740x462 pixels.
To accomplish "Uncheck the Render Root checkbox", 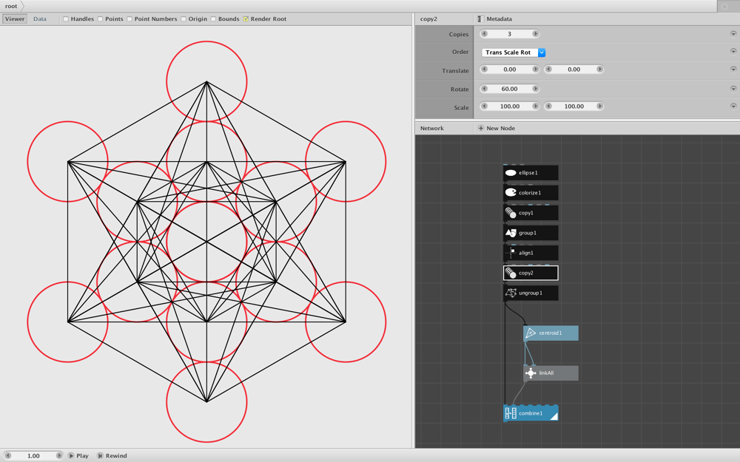I will coord(246,19).
